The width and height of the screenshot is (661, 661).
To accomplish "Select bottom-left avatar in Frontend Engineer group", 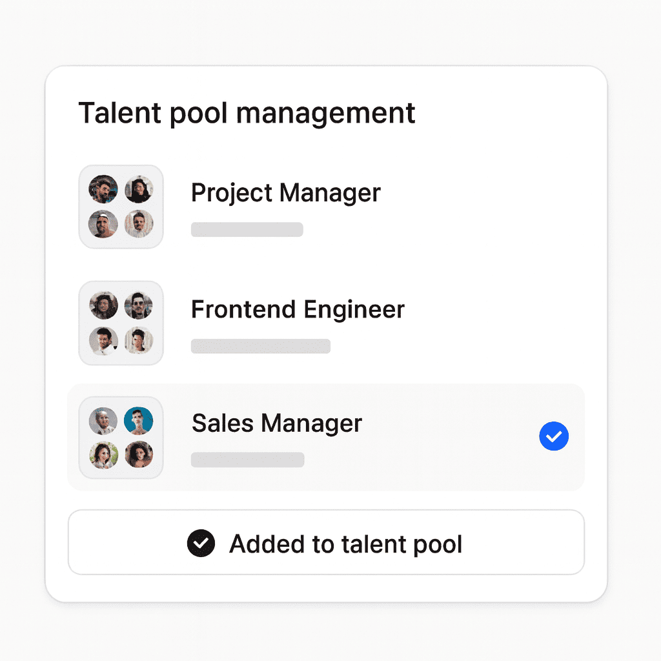I will click(x=103, y=340).
